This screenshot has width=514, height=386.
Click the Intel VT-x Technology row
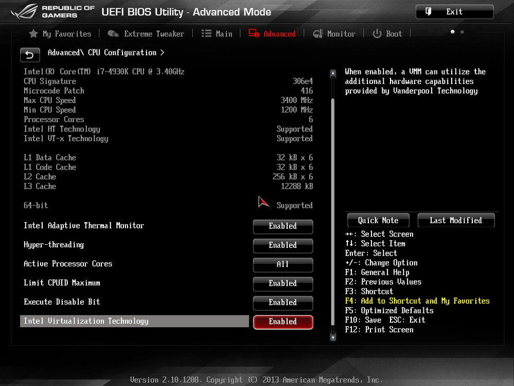click(x=168, y=139)
